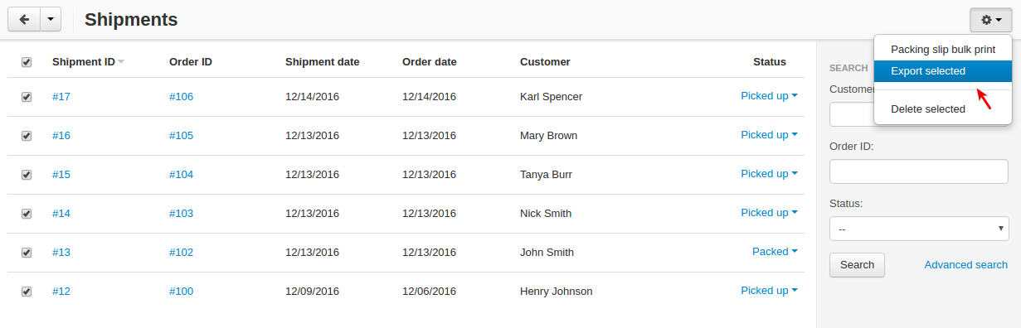The height and width of the screenshot is (328, 1021).
Task: Open the dropdown beside the back arrow
Action: point(51,19)
